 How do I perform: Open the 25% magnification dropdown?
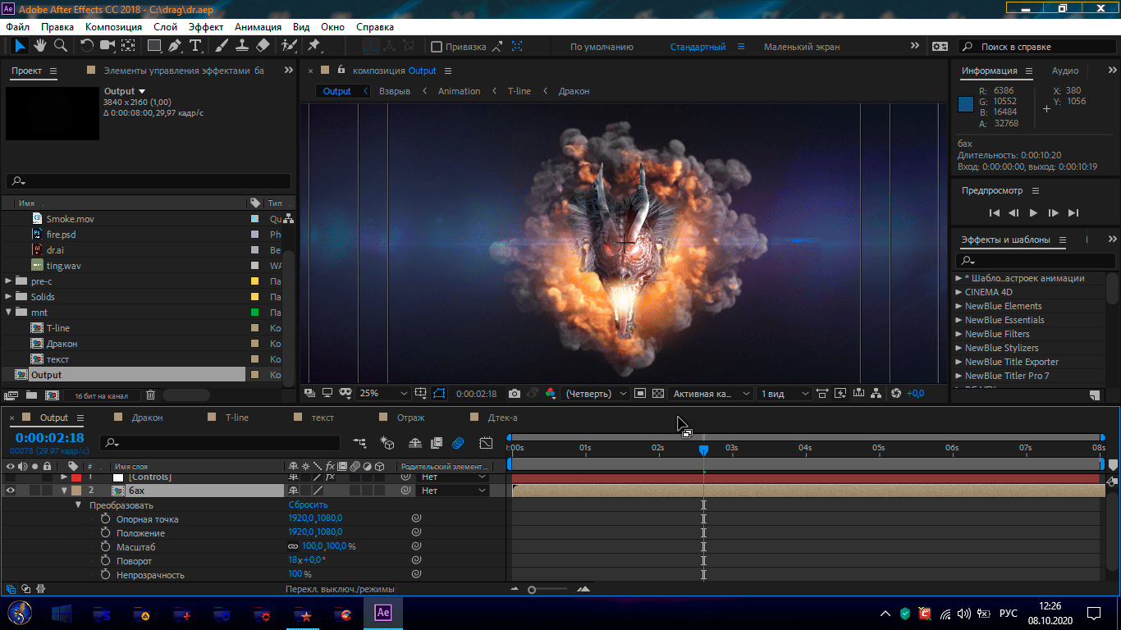tap(382, 394)
